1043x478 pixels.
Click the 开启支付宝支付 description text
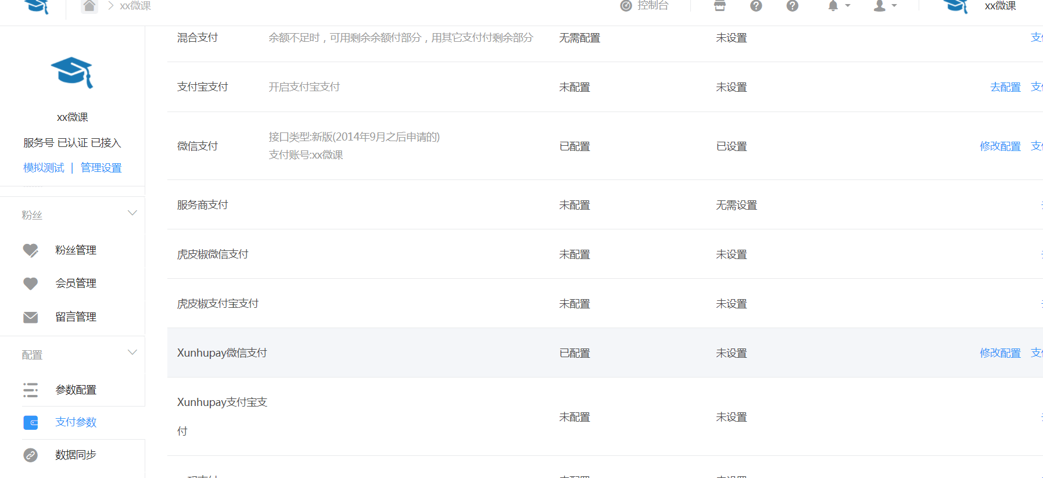(304, 87)
